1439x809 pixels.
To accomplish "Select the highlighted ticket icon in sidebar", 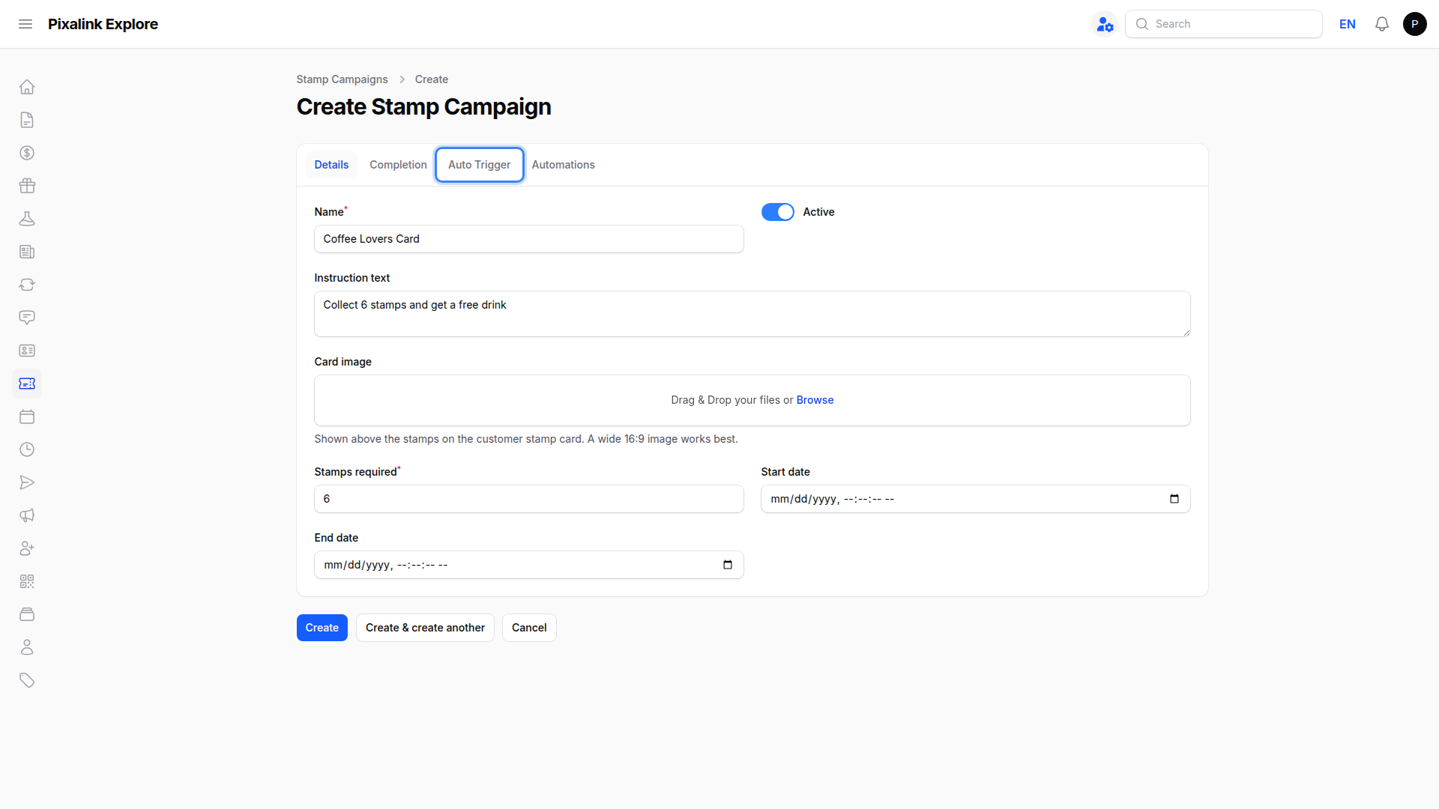I will point(27,384).
